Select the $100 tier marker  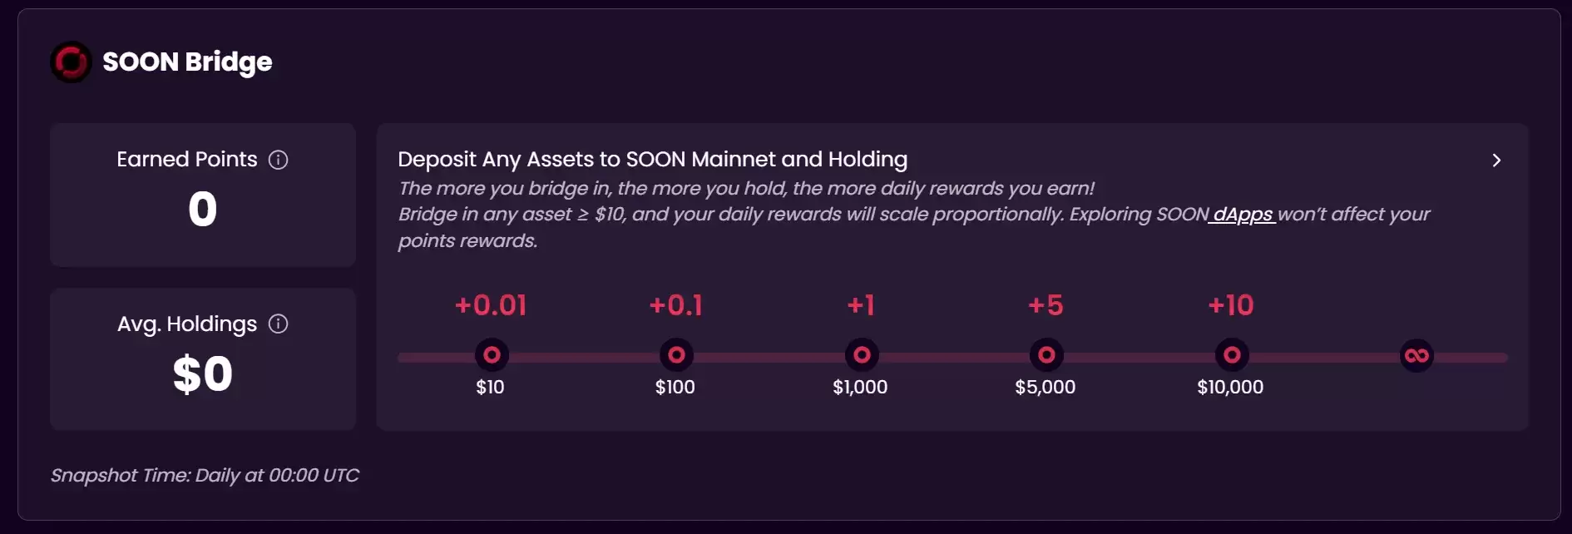(676, 355)
